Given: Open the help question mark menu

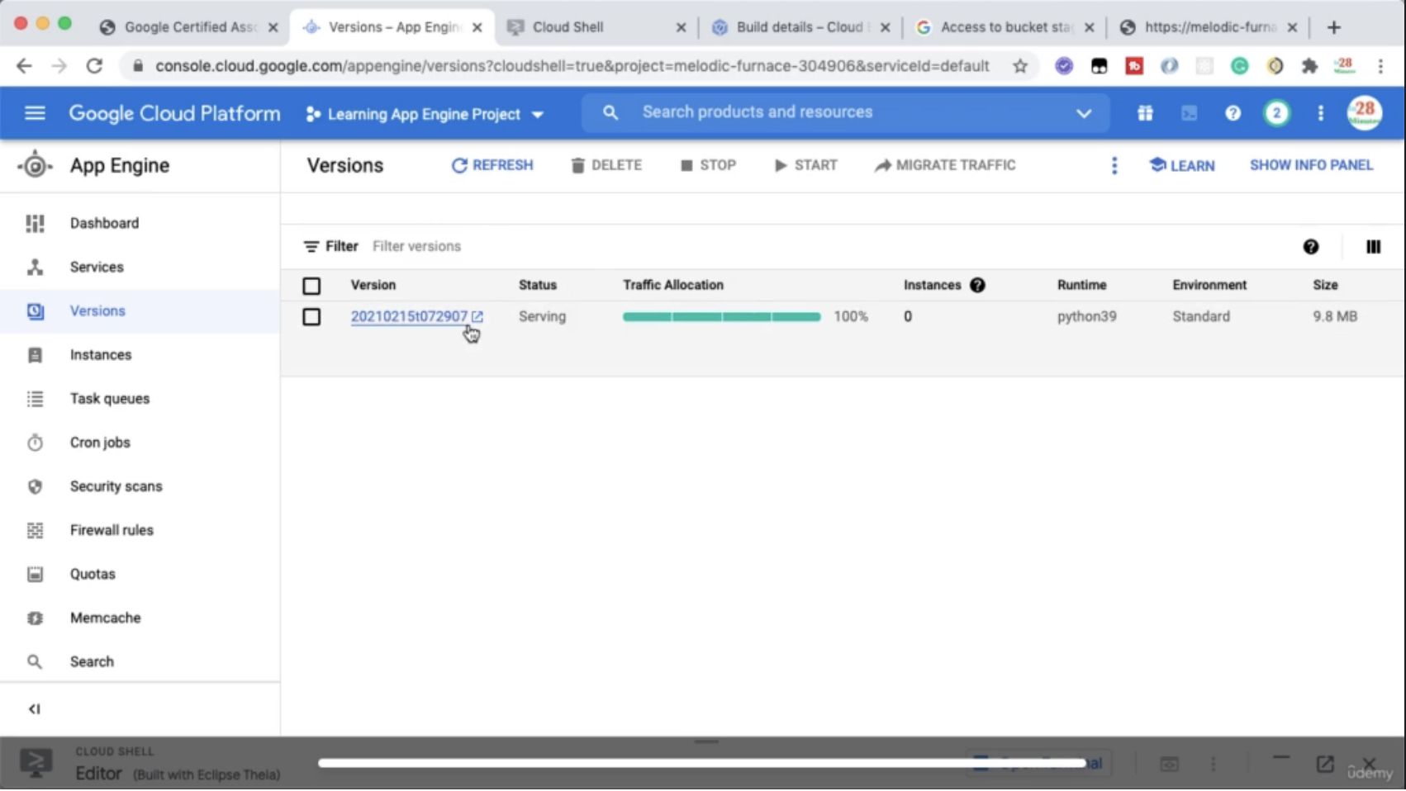Looking at the screenshot, I should (x=1233, y=113).
